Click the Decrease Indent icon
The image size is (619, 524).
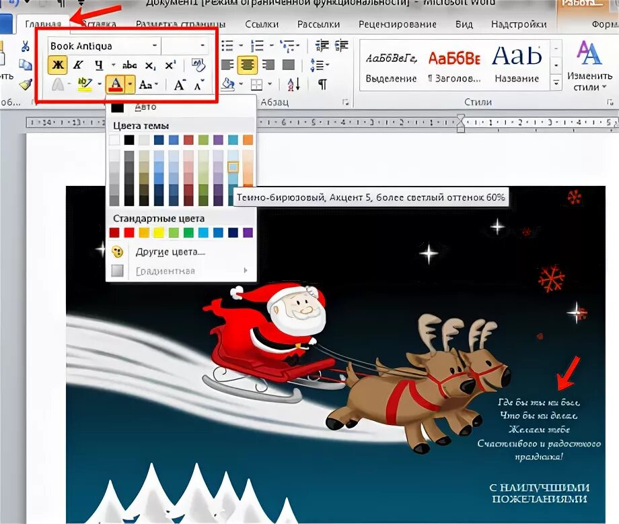322,45
